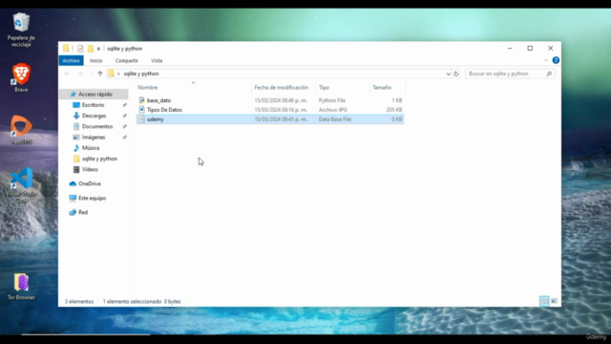Click the new folder icon in title bar
This screenshot has height=344, width=611.
pyautogui.click(x=91, y=49)
